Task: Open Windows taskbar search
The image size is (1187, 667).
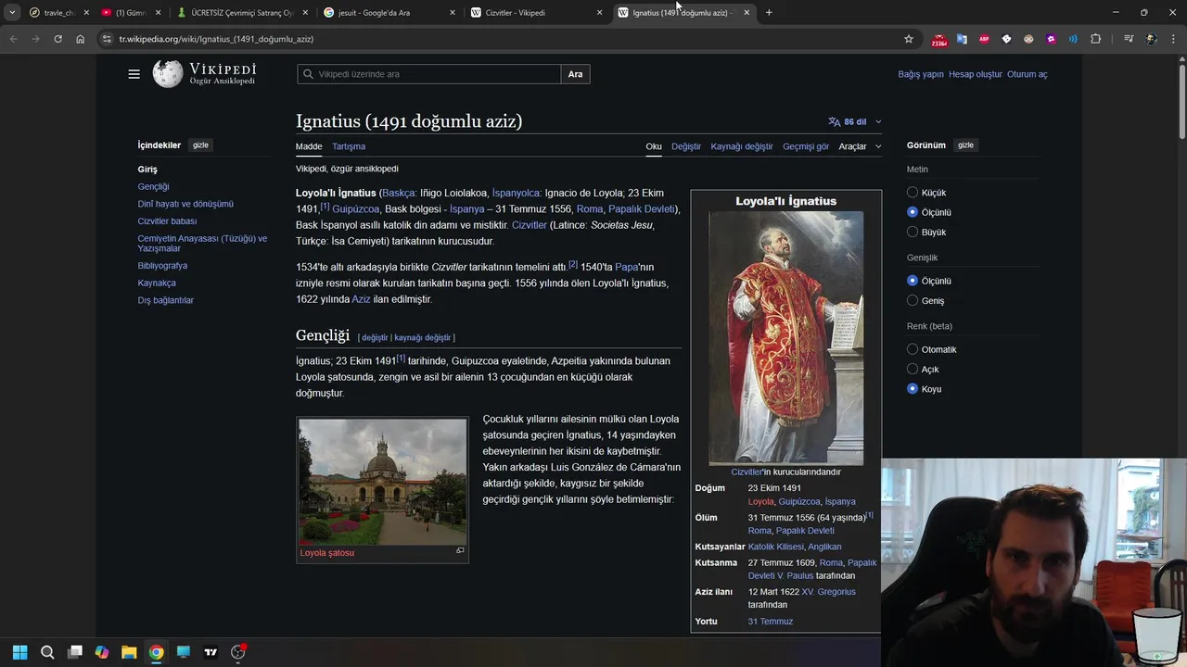Action: coord(47,652)
